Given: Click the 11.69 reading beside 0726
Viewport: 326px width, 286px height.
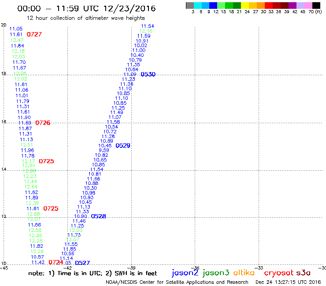Looking at the screenshot, I should (x=25, y=123).
